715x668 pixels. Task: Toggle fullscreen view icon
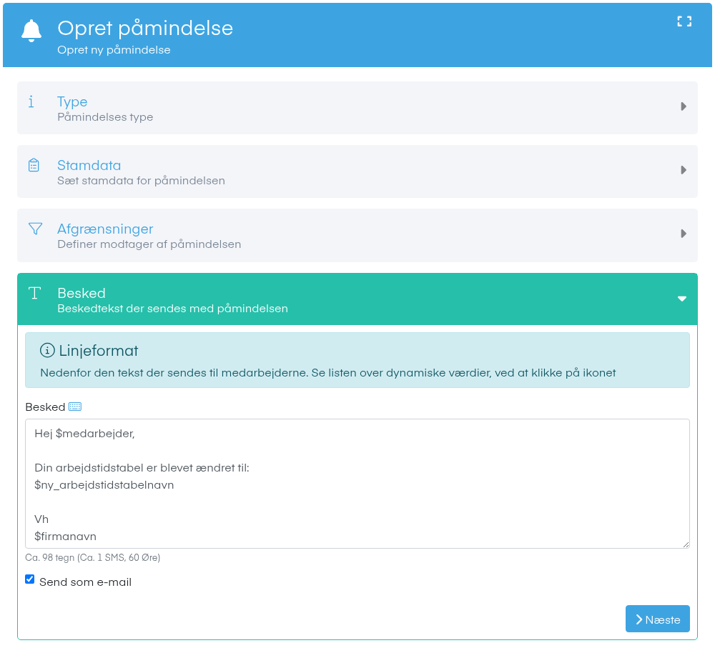[684, 21]
